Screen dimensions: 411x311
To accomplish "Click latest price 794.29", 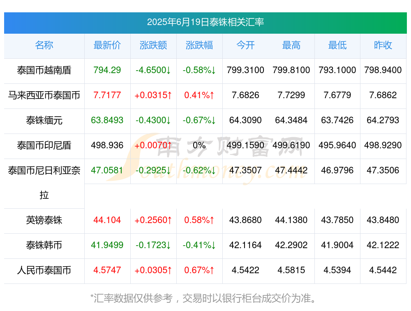I will [107, 70].
